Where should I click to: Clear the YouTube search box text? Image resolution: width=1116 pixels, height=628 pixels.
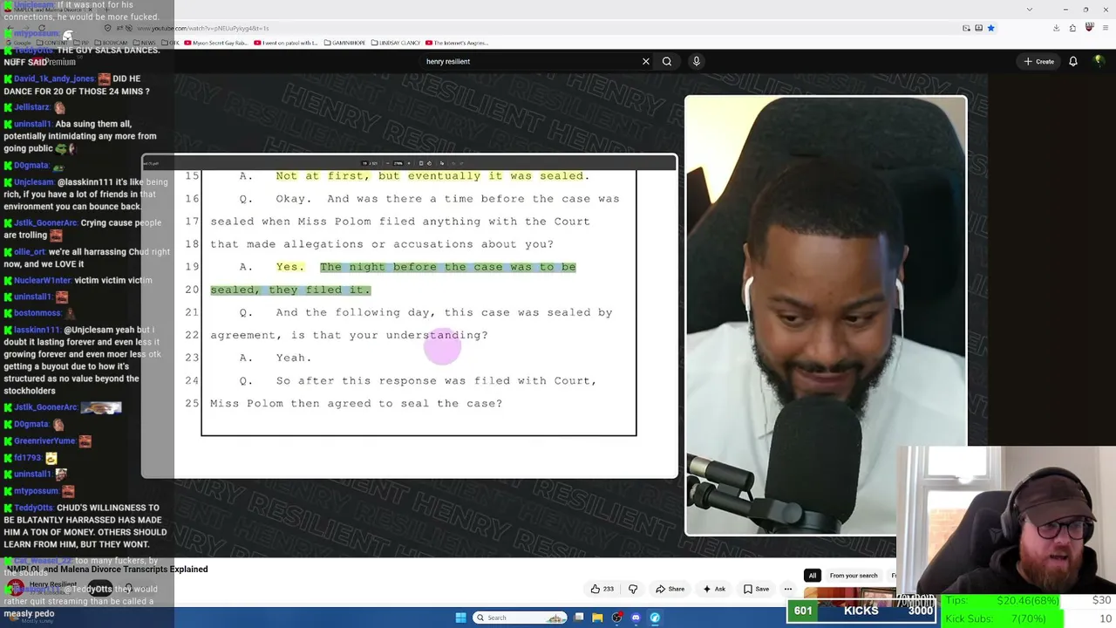(x=645, y=61)
